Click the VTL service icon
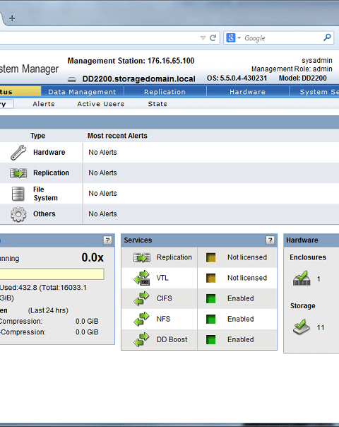 tap(141, 278)
